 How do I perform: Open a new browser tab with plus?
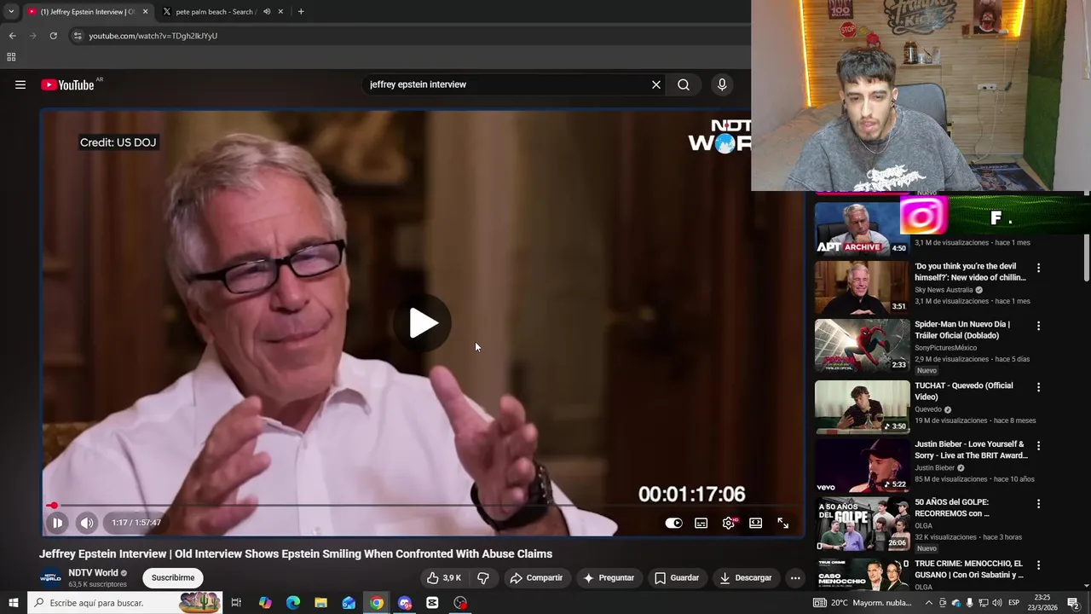301,12
